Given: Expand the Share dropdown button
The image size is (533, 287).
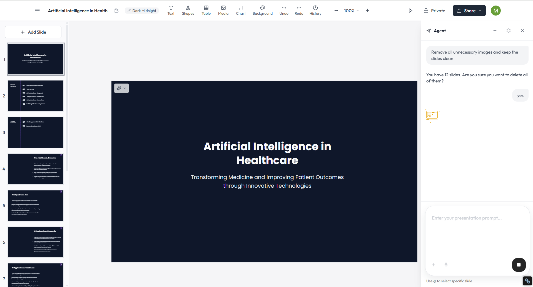Looking at the screenshot, I should 469,11.
